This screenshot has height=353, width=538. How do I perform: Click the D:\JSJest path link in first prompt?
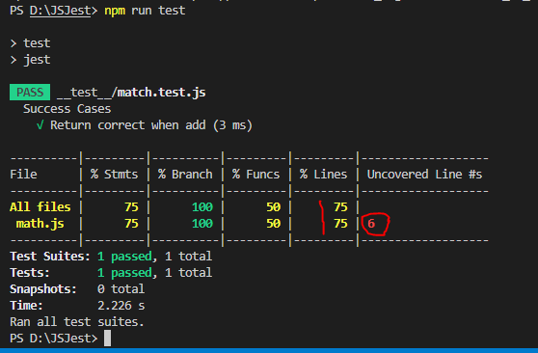(x=60, y=11)
